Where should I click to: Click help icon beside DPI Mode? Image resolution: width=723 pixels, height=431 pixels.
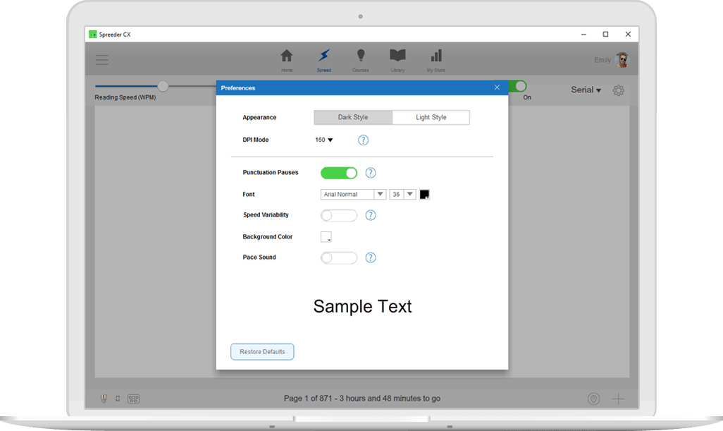click(363, 140)
